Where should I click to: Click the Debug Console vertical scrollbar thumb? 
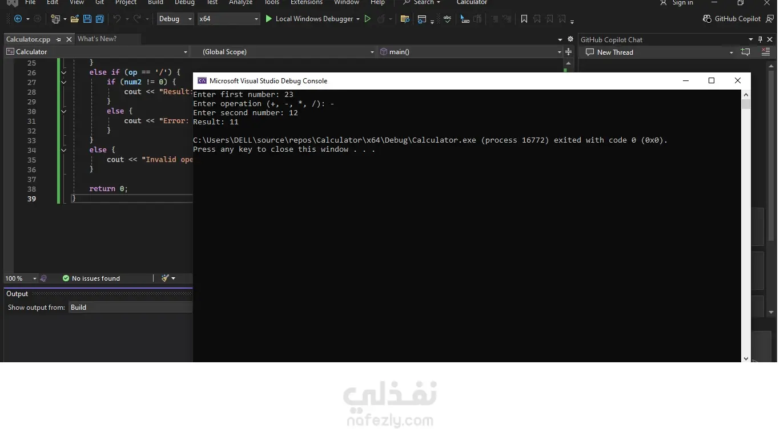click(746, 104)
